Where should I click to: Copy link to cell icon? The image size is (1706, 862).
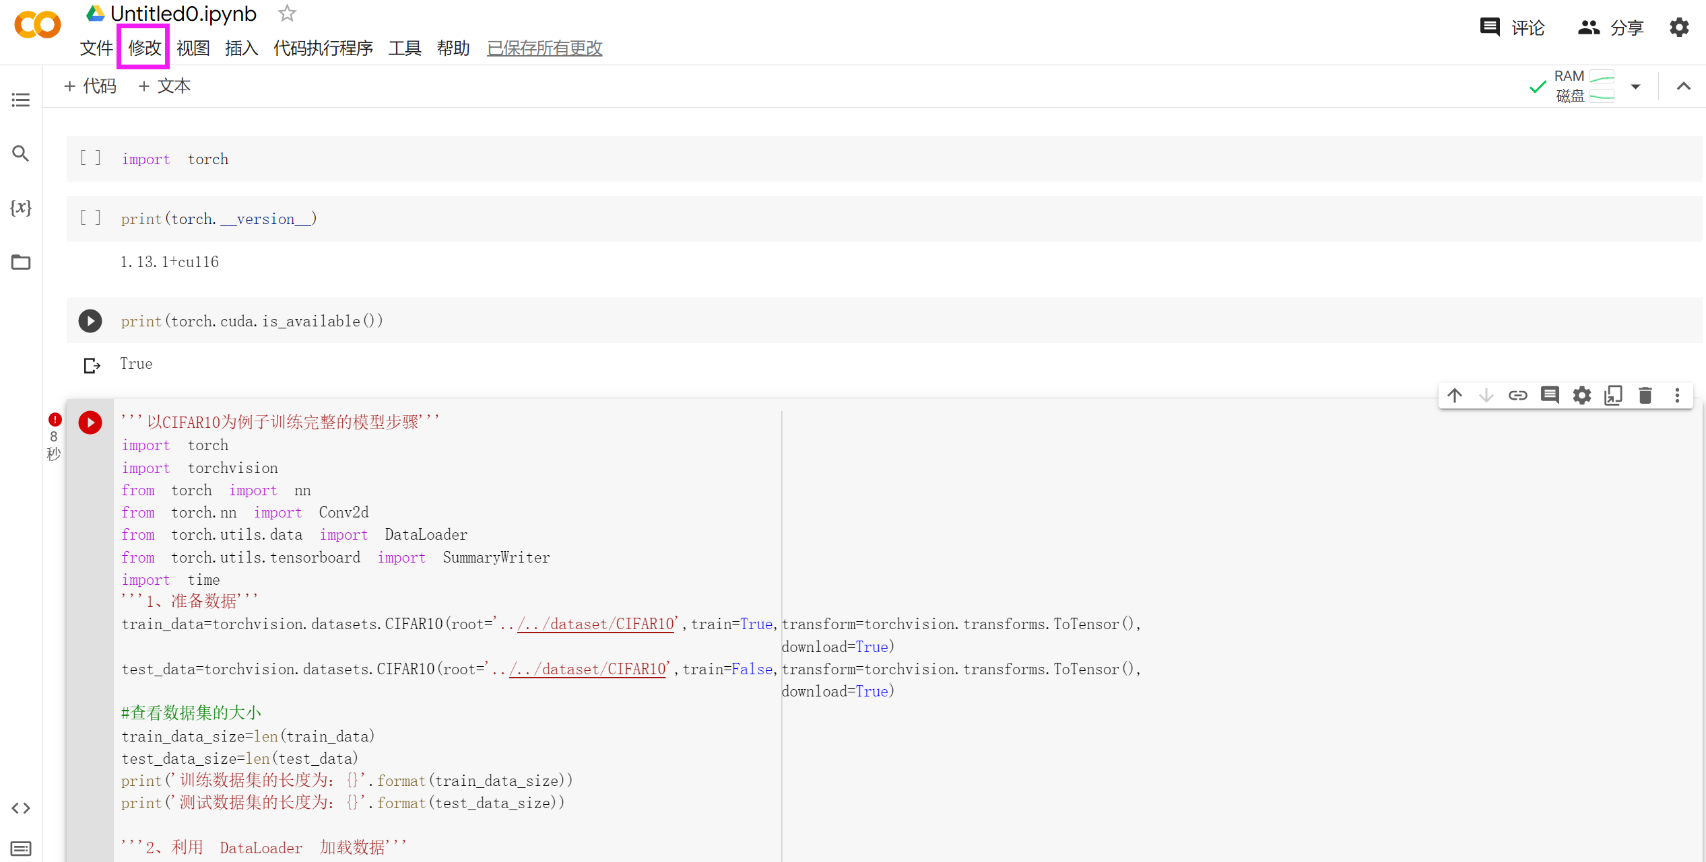(x=1517, y=395)
